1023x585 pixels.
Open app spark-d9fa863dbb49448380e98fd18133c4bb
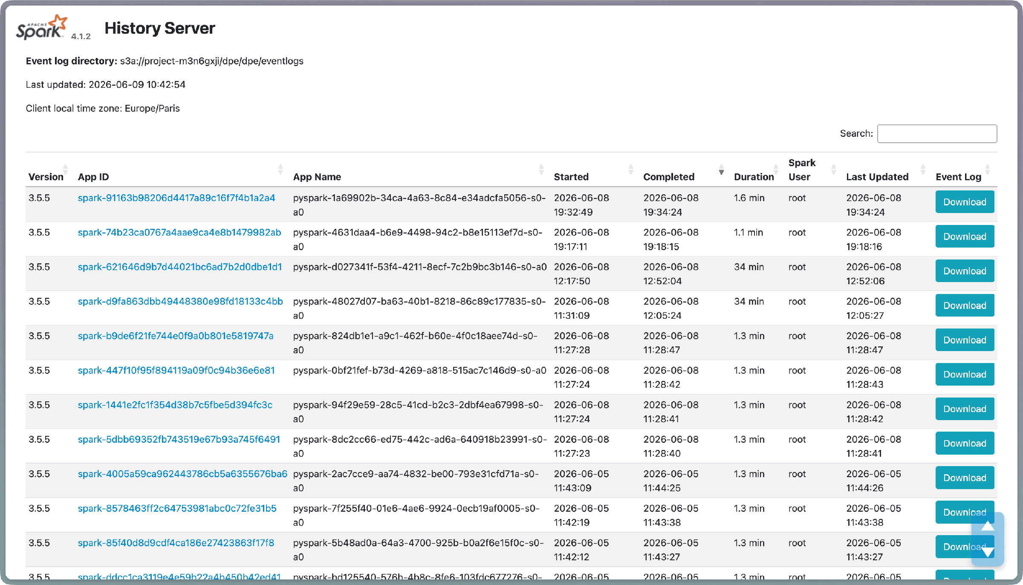point(180,302)
